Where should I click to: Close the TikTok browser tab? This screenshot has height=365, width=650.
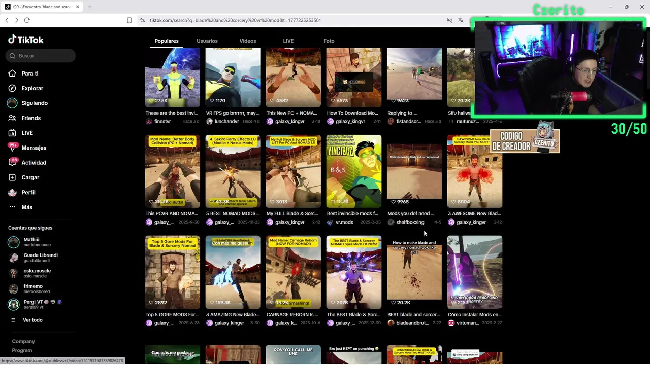click(x=78, y=7)
